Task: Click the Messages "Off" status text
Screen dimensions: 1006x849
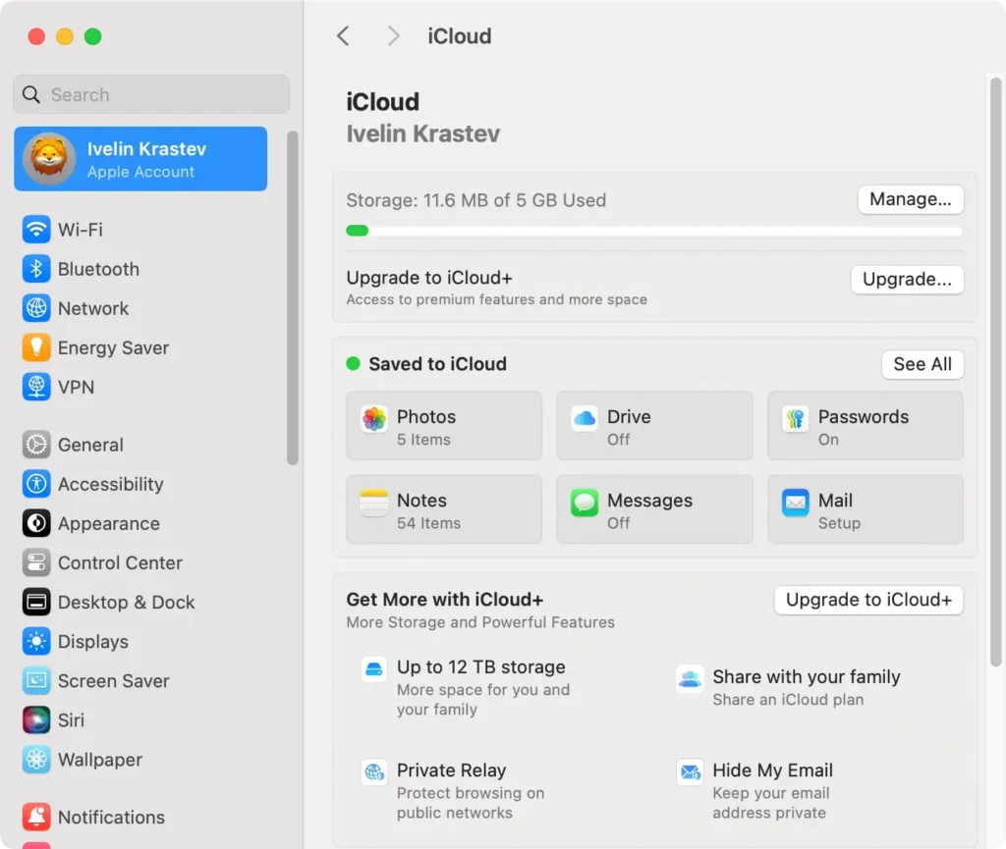Action: tap(619, 523)
